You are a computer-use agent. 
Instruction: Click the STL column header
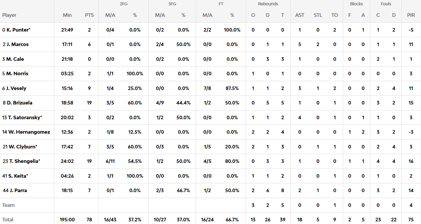point(318,15)
